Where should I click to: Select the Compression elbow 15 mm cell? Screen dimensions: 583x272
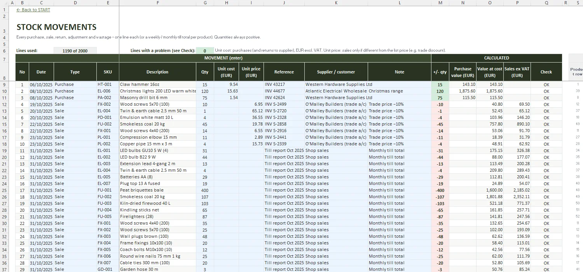tap(157, 137)
